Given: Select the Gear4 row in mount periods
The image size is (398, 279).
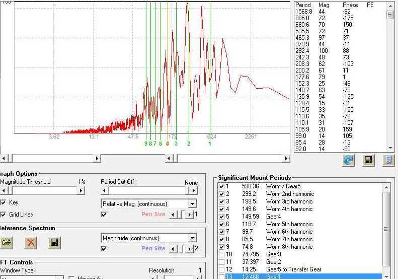Looking at the screenshot, I should [274, 217].
